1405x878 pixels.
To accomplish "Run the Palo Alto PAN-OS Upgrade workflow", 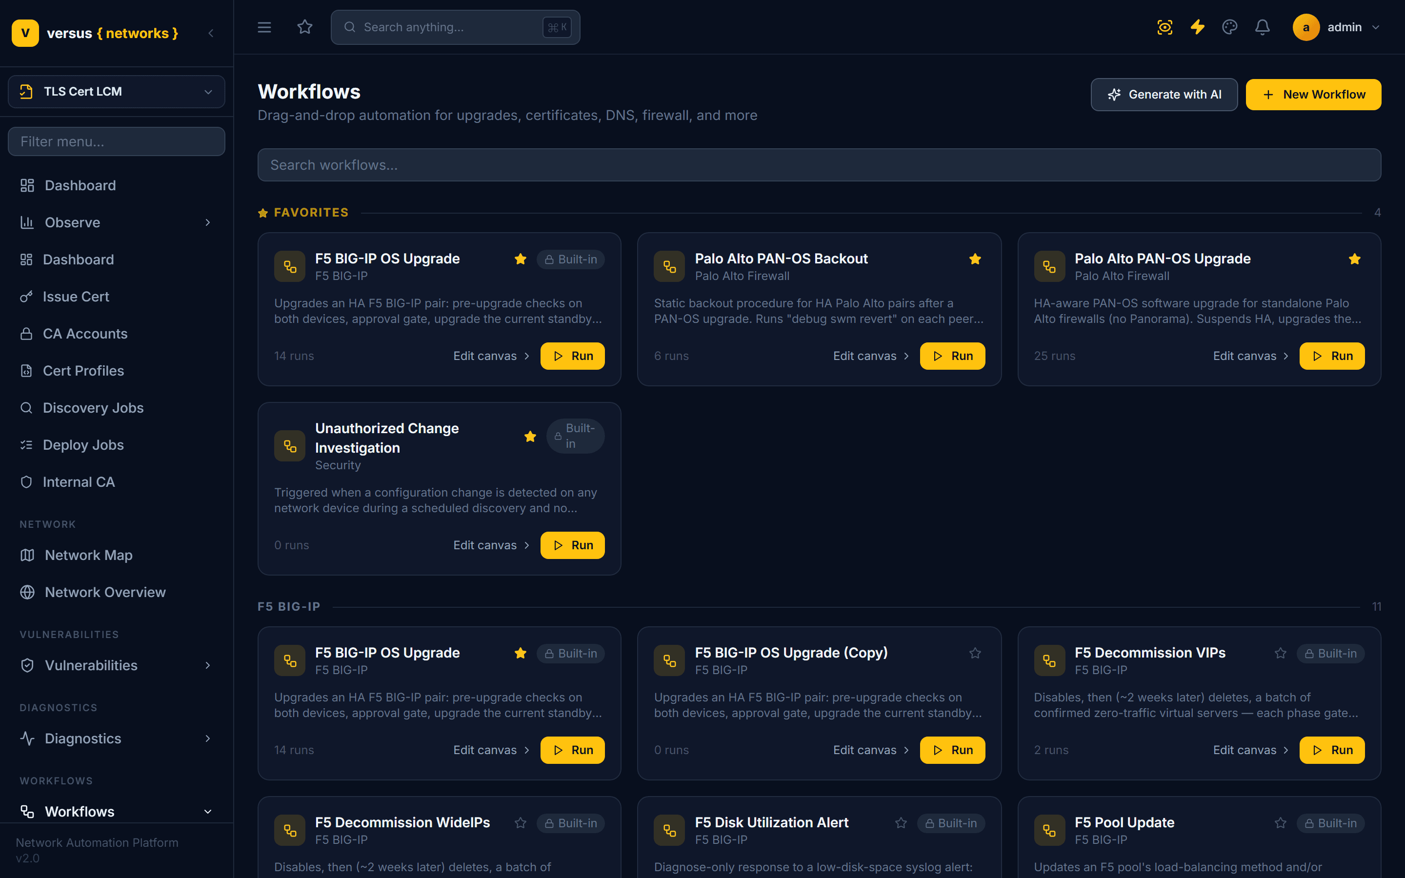I will [1331, 356].
